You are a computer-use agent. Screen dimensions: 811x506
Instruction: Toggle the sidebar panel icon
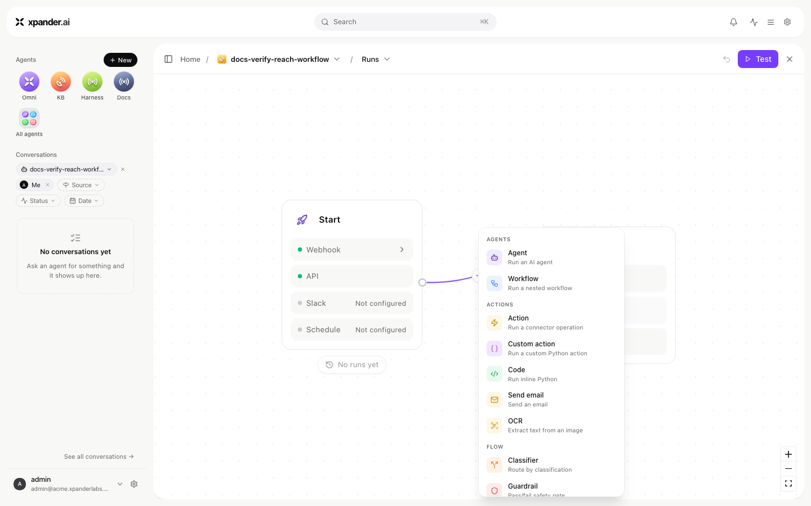168,59
